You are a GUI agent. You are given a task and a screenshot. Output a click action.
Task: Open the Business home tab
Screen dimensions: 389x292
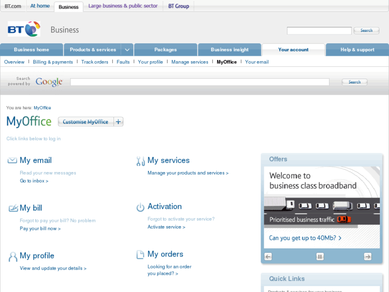click(32, 50)
